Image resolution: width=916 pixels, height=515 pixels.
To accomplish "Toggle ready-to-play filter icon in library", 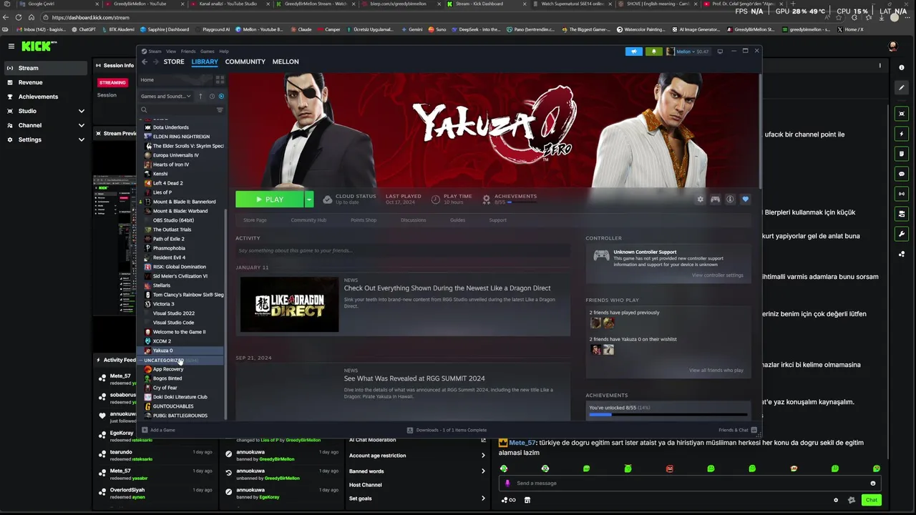I will click(221, 96).
